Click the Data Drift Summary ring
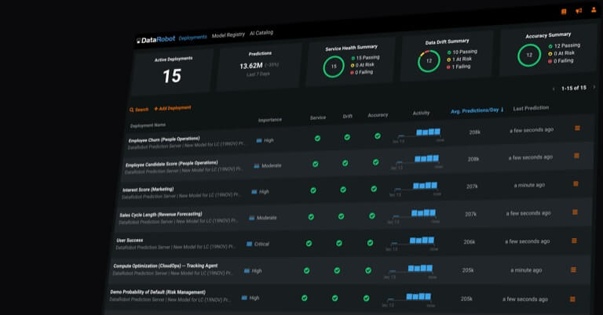The image size is (603, 315). coord(429,61)
